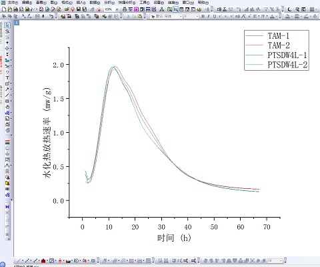Activate the zoom-in magnifier tool
This screenshot has height=267, width=320.
point(7,31)
